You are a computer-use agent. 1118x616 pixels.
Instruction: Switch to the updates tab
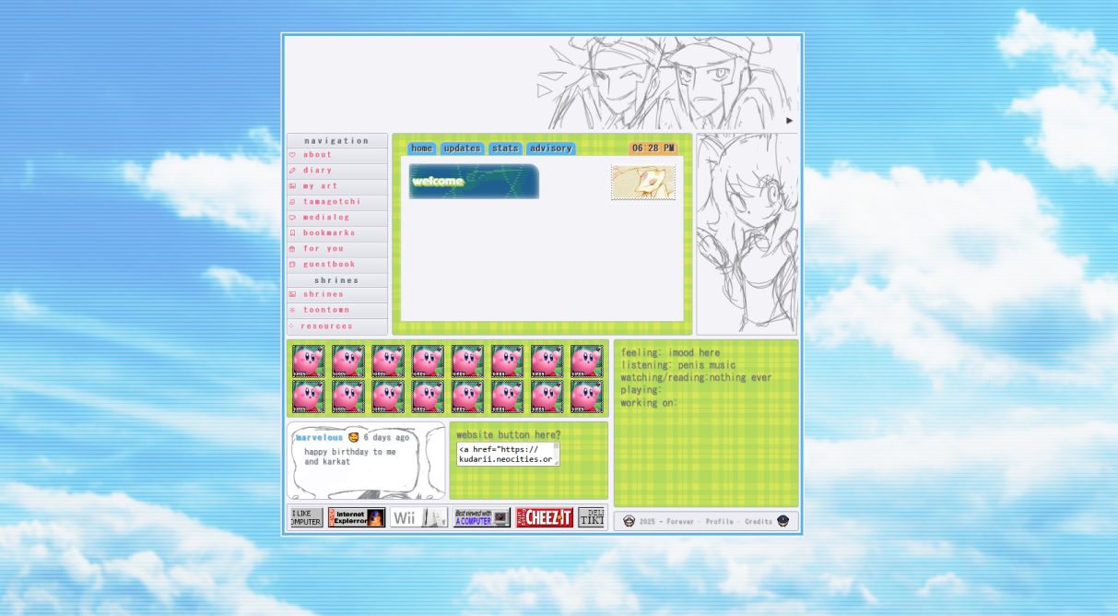pyautogui.click(x=461, y=148)
